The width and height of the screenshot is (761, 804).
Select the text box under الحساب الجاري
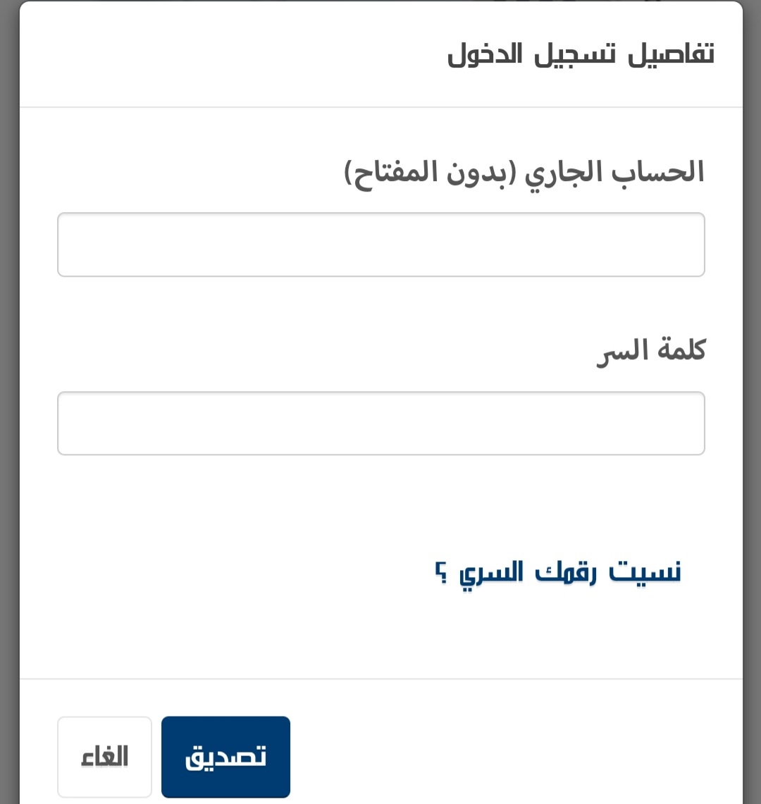380,245
